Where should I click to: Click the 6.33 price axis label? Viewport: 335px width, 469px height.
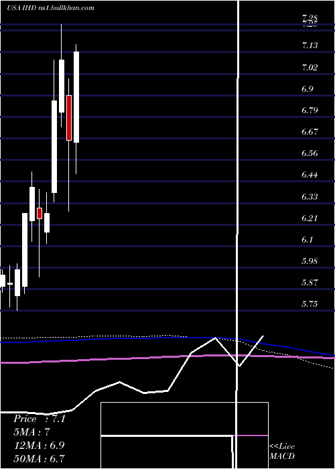[310, 196]
